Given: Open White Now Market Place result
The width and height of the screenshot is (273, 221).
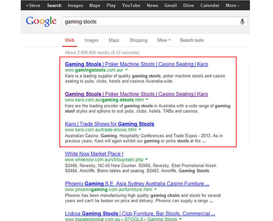Looking at the screenshot, I should [x=94, y=154].
